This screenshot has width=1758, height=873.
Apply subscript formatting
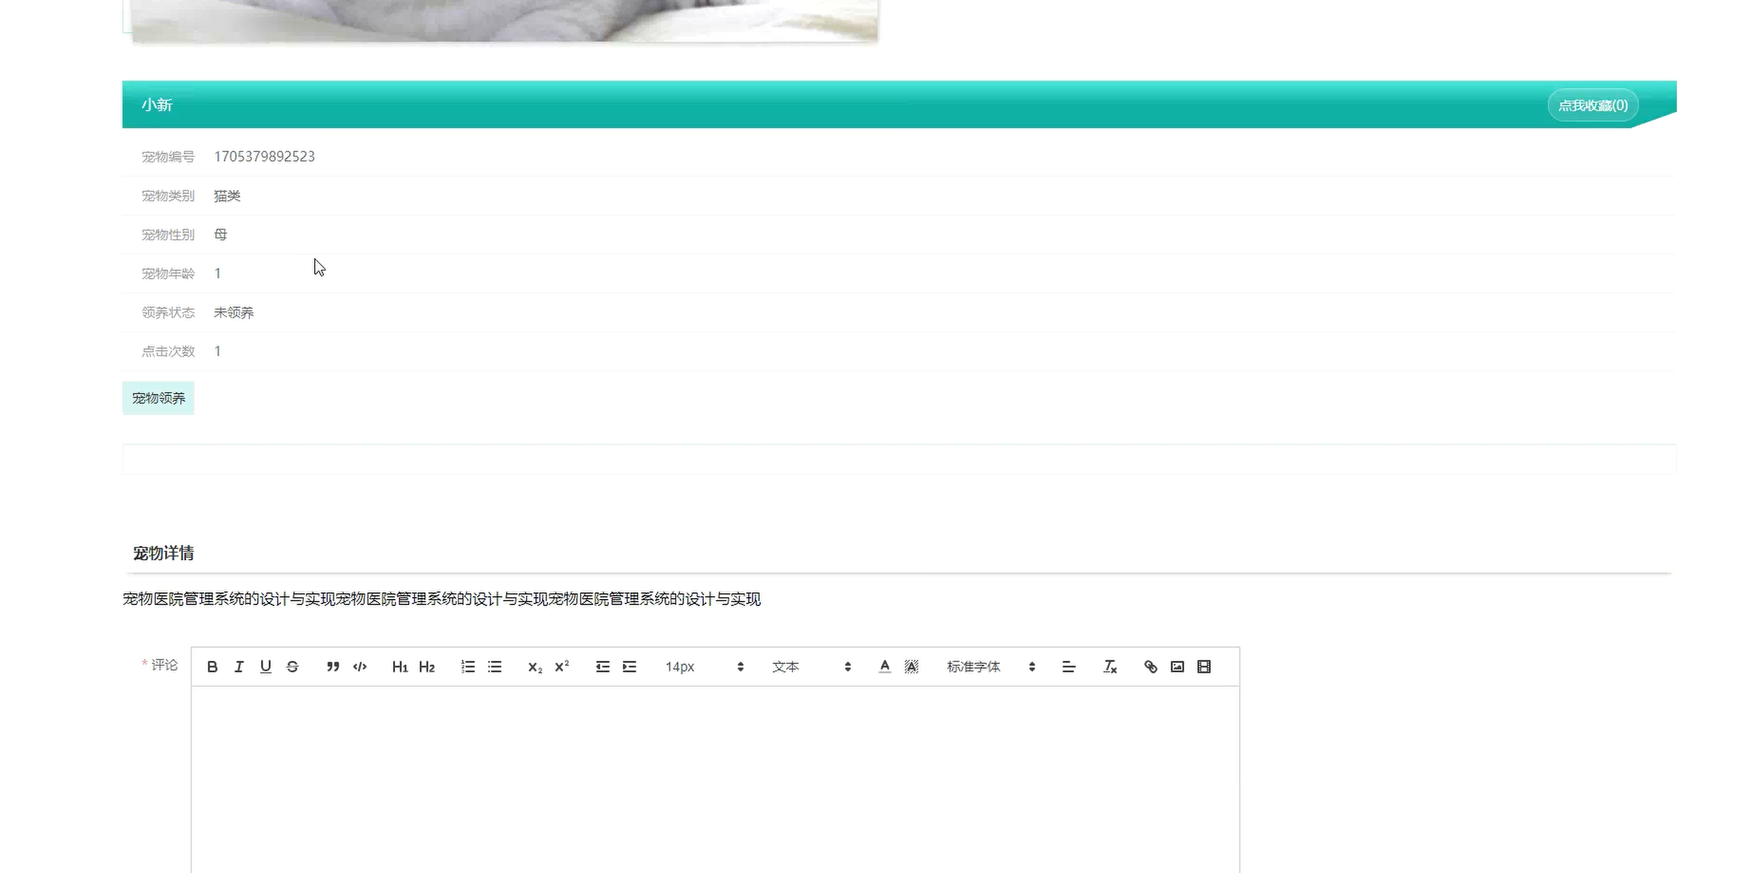pos(535,667)
